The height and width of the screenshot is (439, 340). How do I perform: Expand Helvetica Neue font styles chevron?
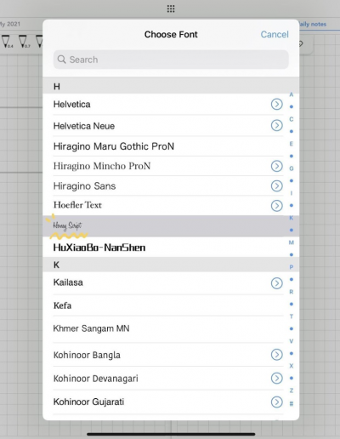276,125
